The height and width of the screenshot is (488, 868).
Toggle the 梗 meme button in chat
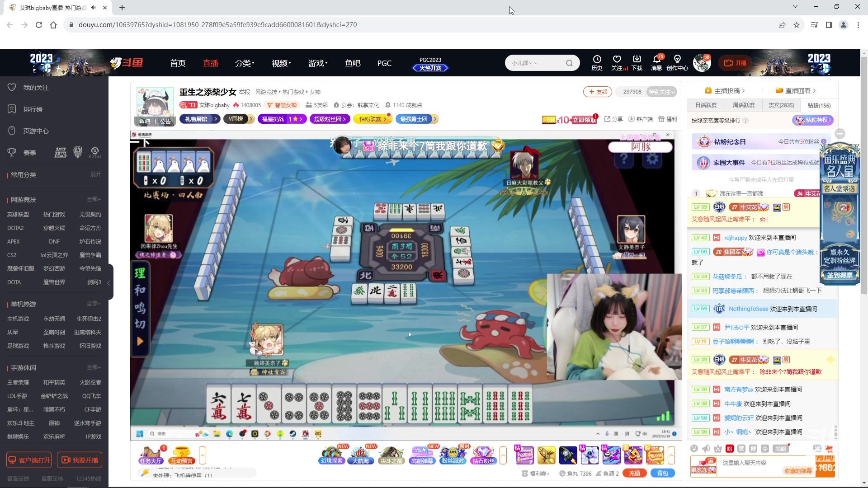pyautogui.click(x=753, y=448)
